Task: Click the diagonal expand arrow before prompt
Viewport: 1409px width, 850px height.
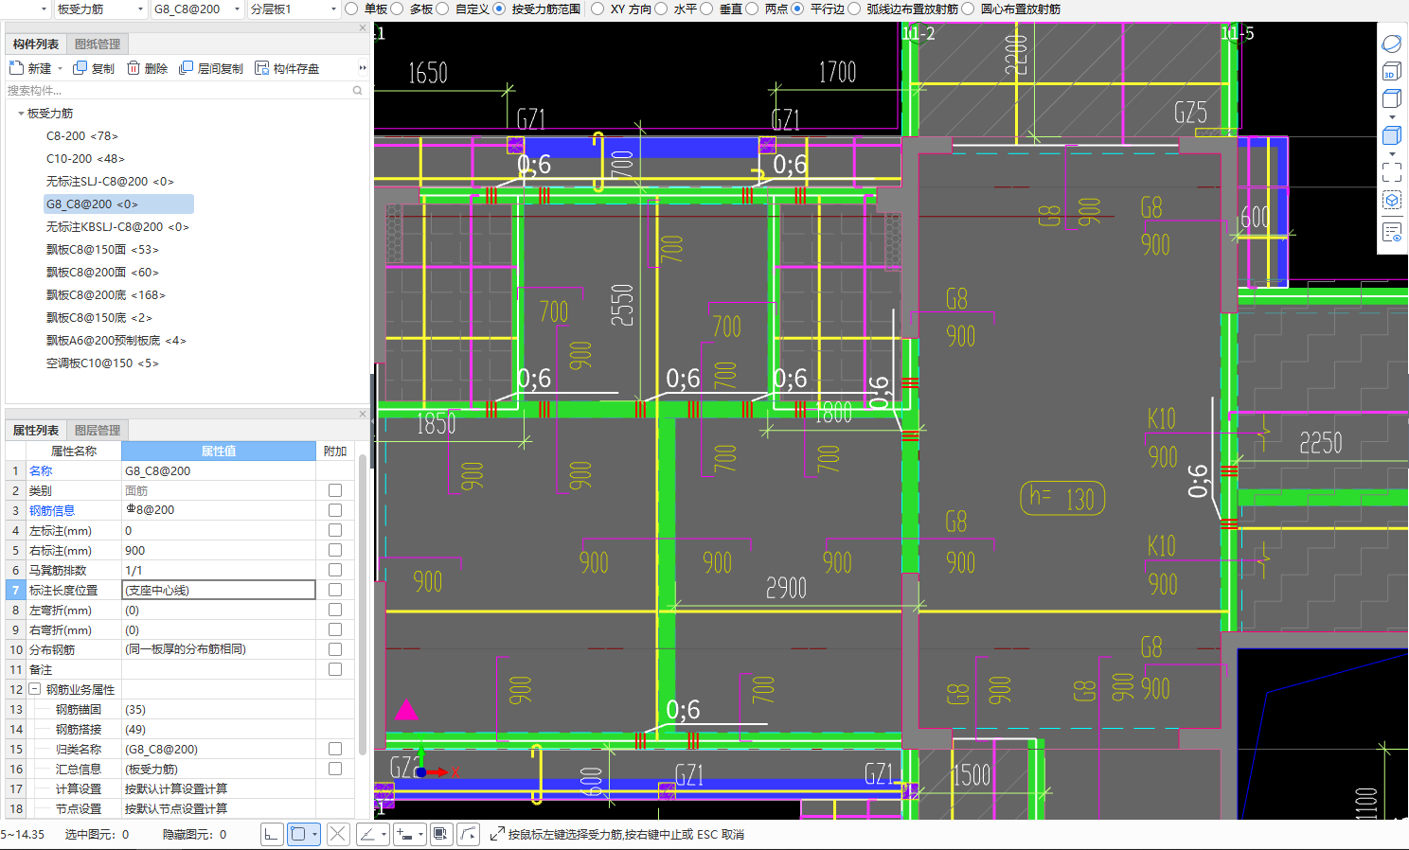Action: [x=496, y=834]
